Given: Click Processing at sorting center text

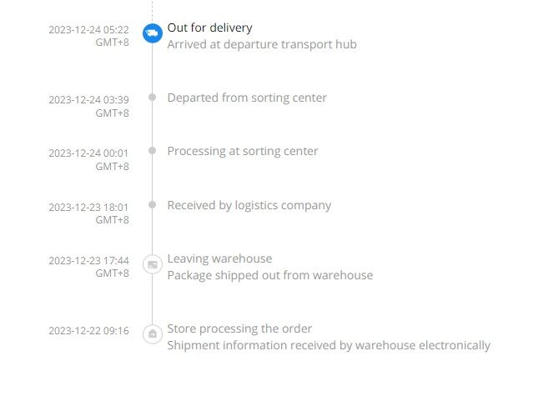Looking at the screenshot, I should click(243, 151).
